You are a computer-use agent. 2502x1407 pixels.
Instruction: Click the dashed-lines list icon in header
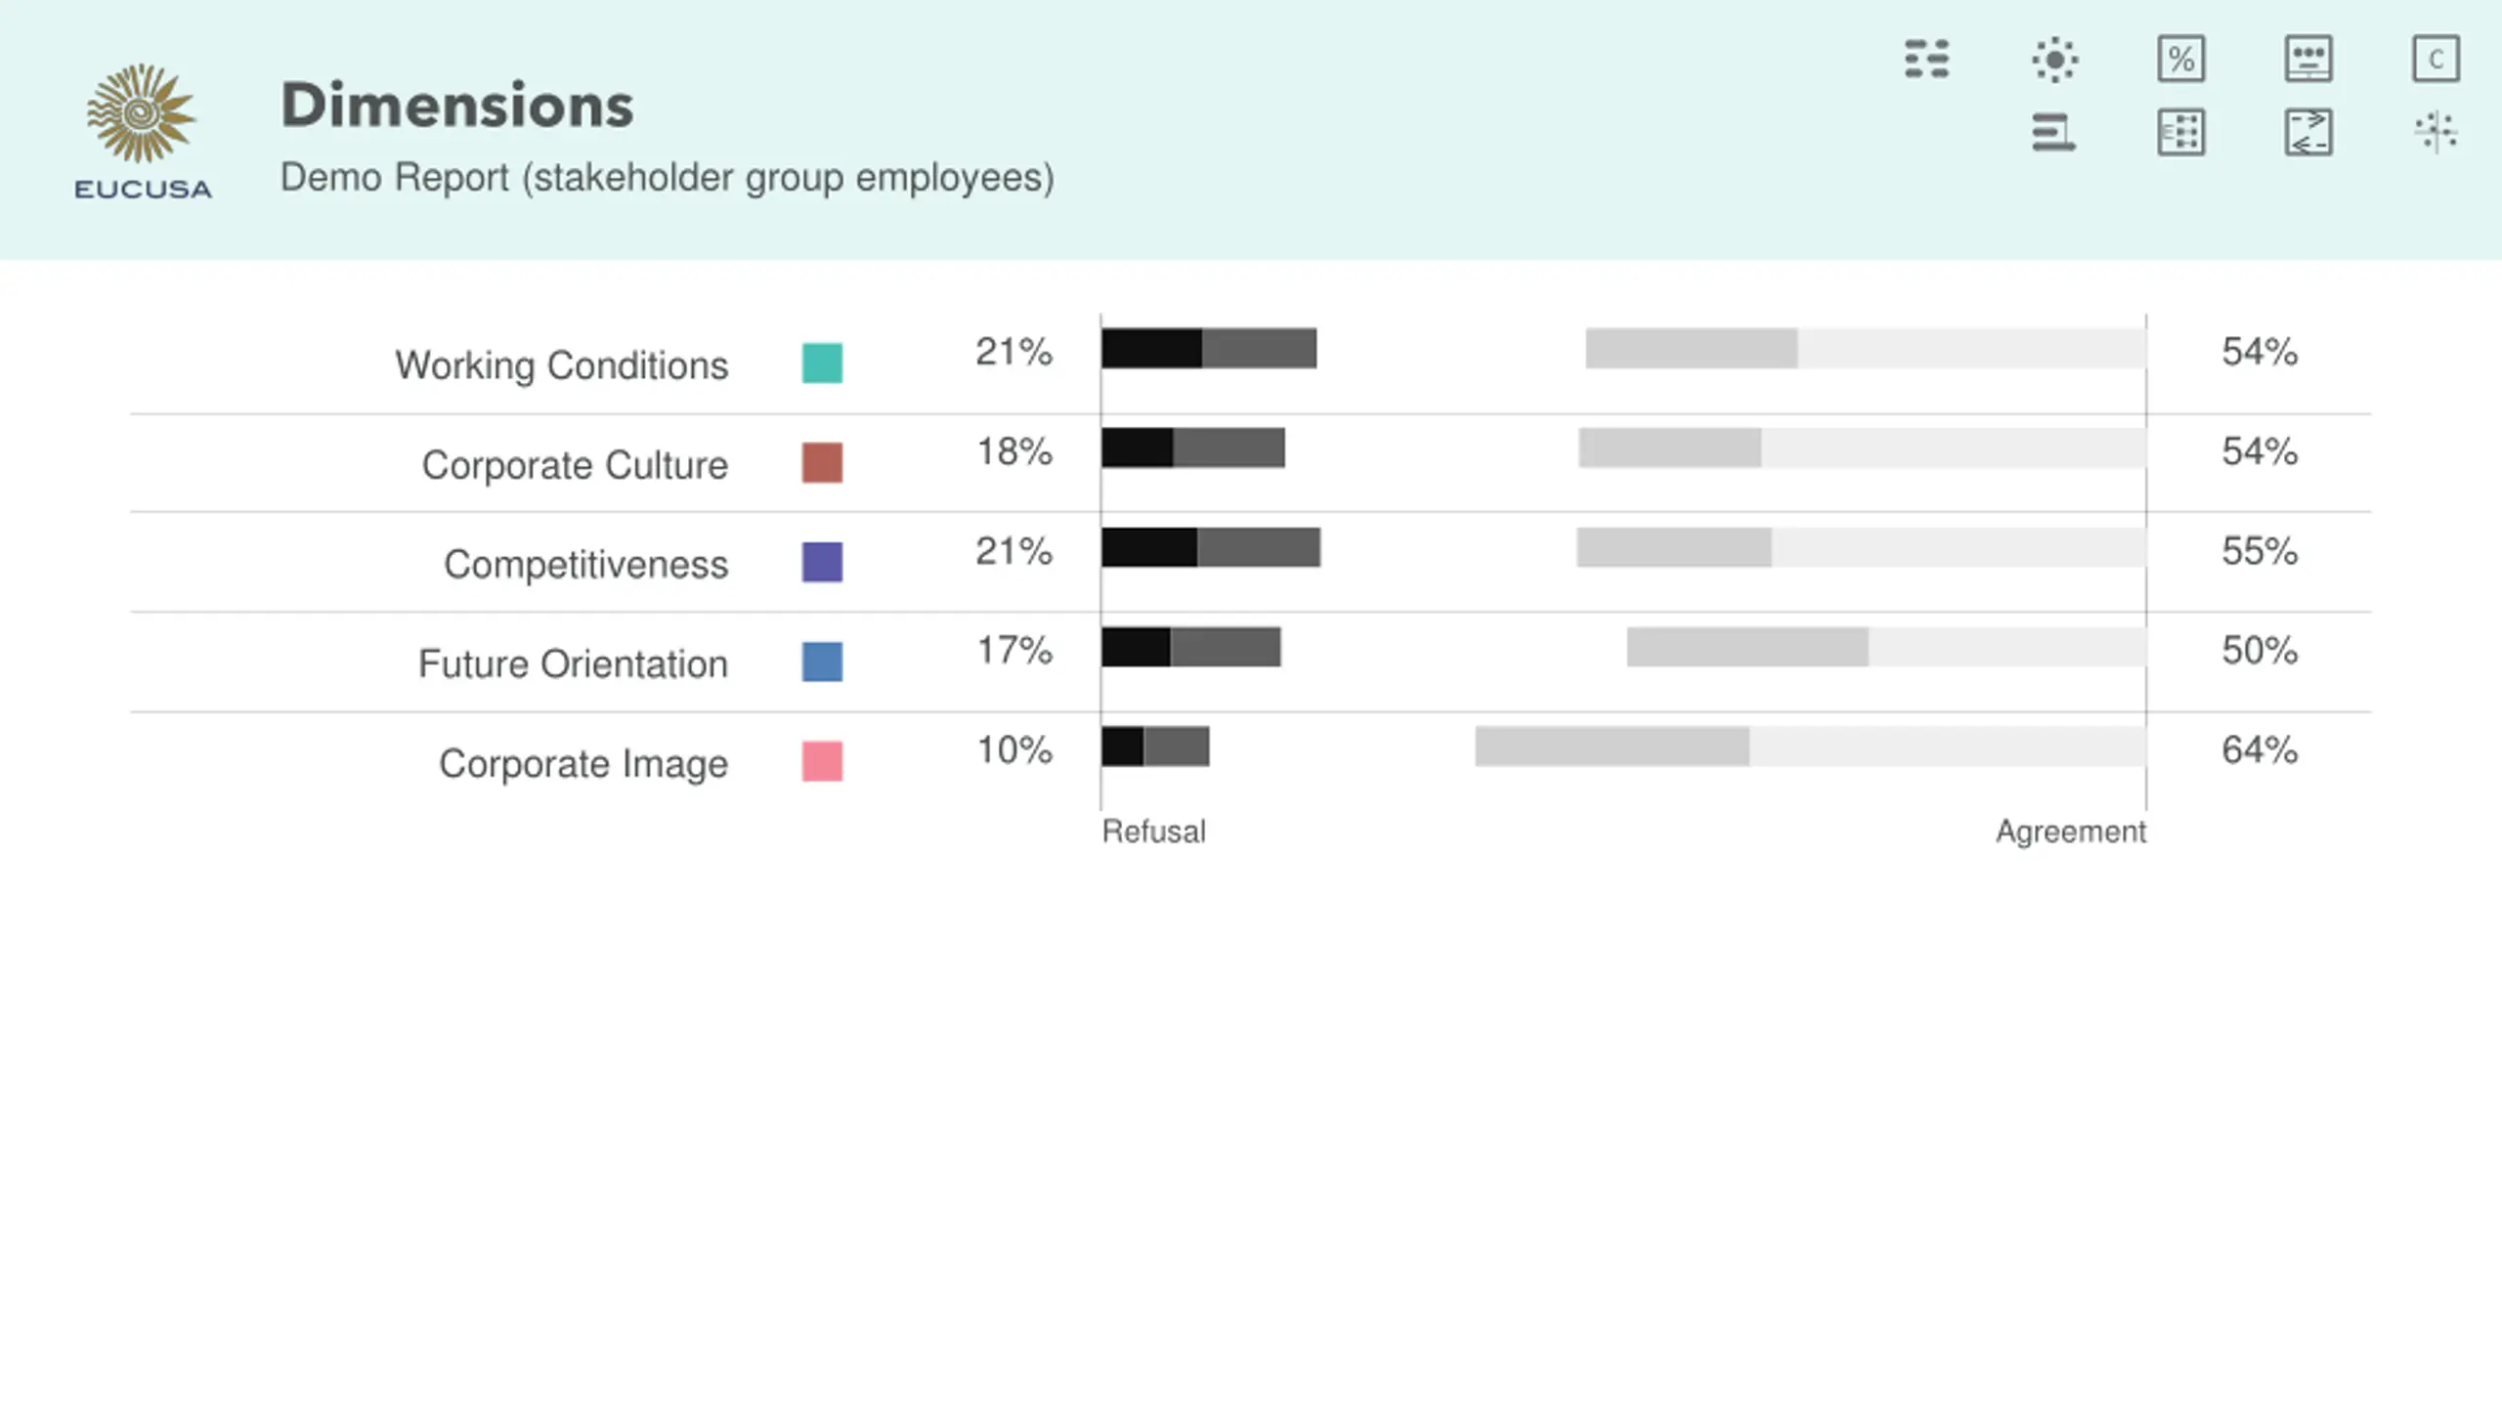click(x=1926, y=59)
